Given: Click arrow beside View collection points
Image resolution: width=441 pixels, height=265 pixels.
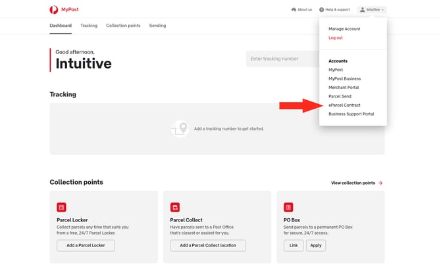Looking at the screenshot, I should pos(380,183).
